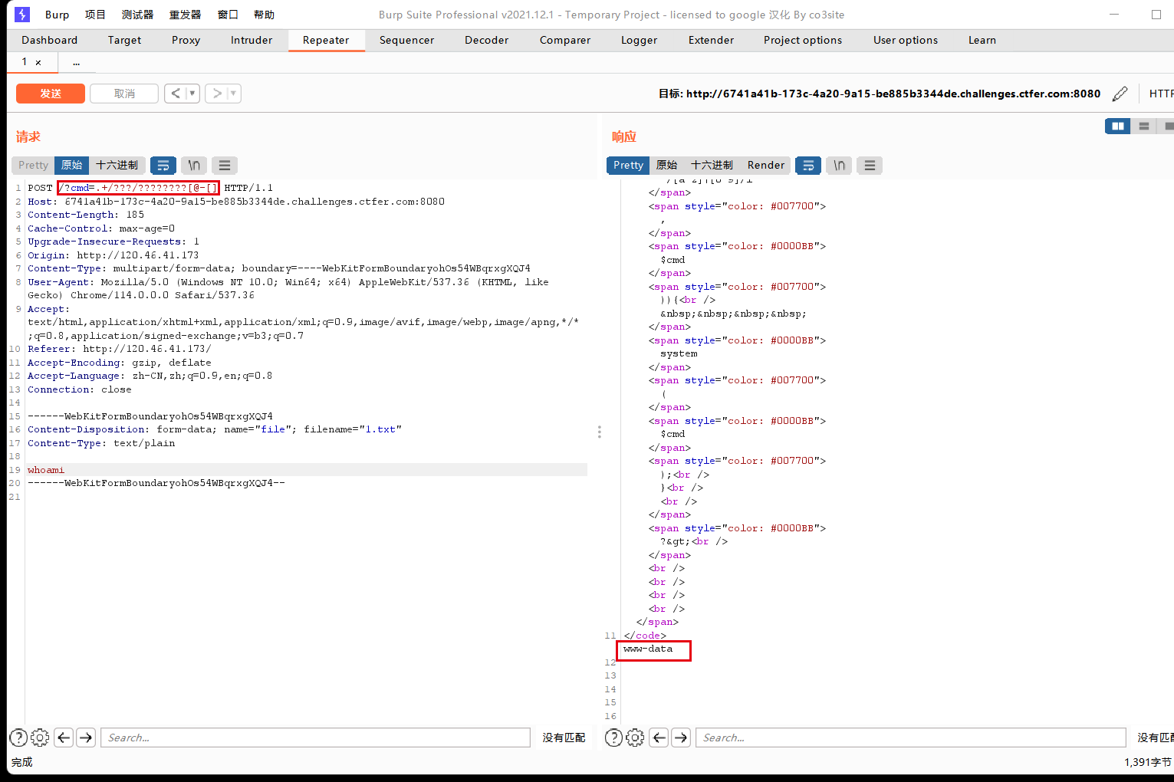Click the orange 发送 send button
Screen dimensions: 1174x782
pyautogui.click(x=51, y=94)
